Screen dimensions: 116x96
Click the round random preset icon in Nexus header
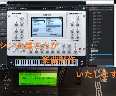[46, 8]
